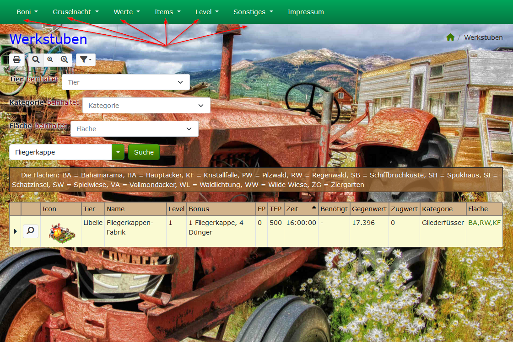513x342 pixels.
Task: Open the green search options dropdown arrow
Action: pyautogui.click(x=118, y=152)
